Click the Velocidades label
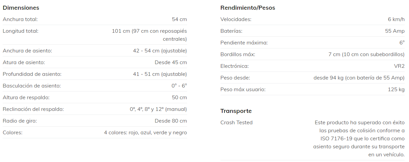 click(236, 19)
